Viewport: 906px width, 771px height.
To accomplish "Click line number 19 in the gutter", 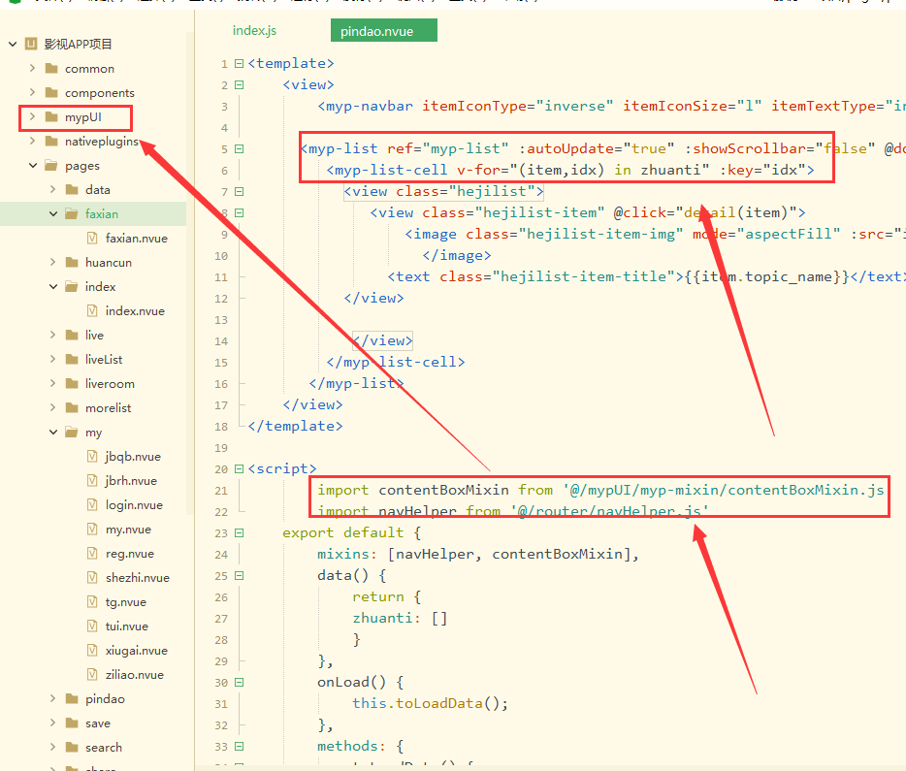I will click(x=221, y=448).
